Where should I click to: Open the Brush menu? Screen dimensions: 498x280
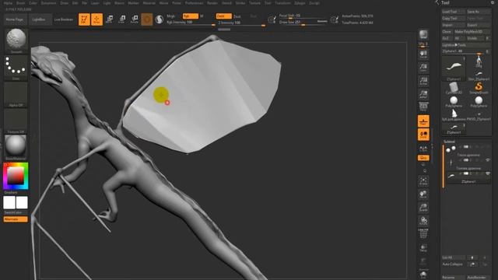[21, 3]
